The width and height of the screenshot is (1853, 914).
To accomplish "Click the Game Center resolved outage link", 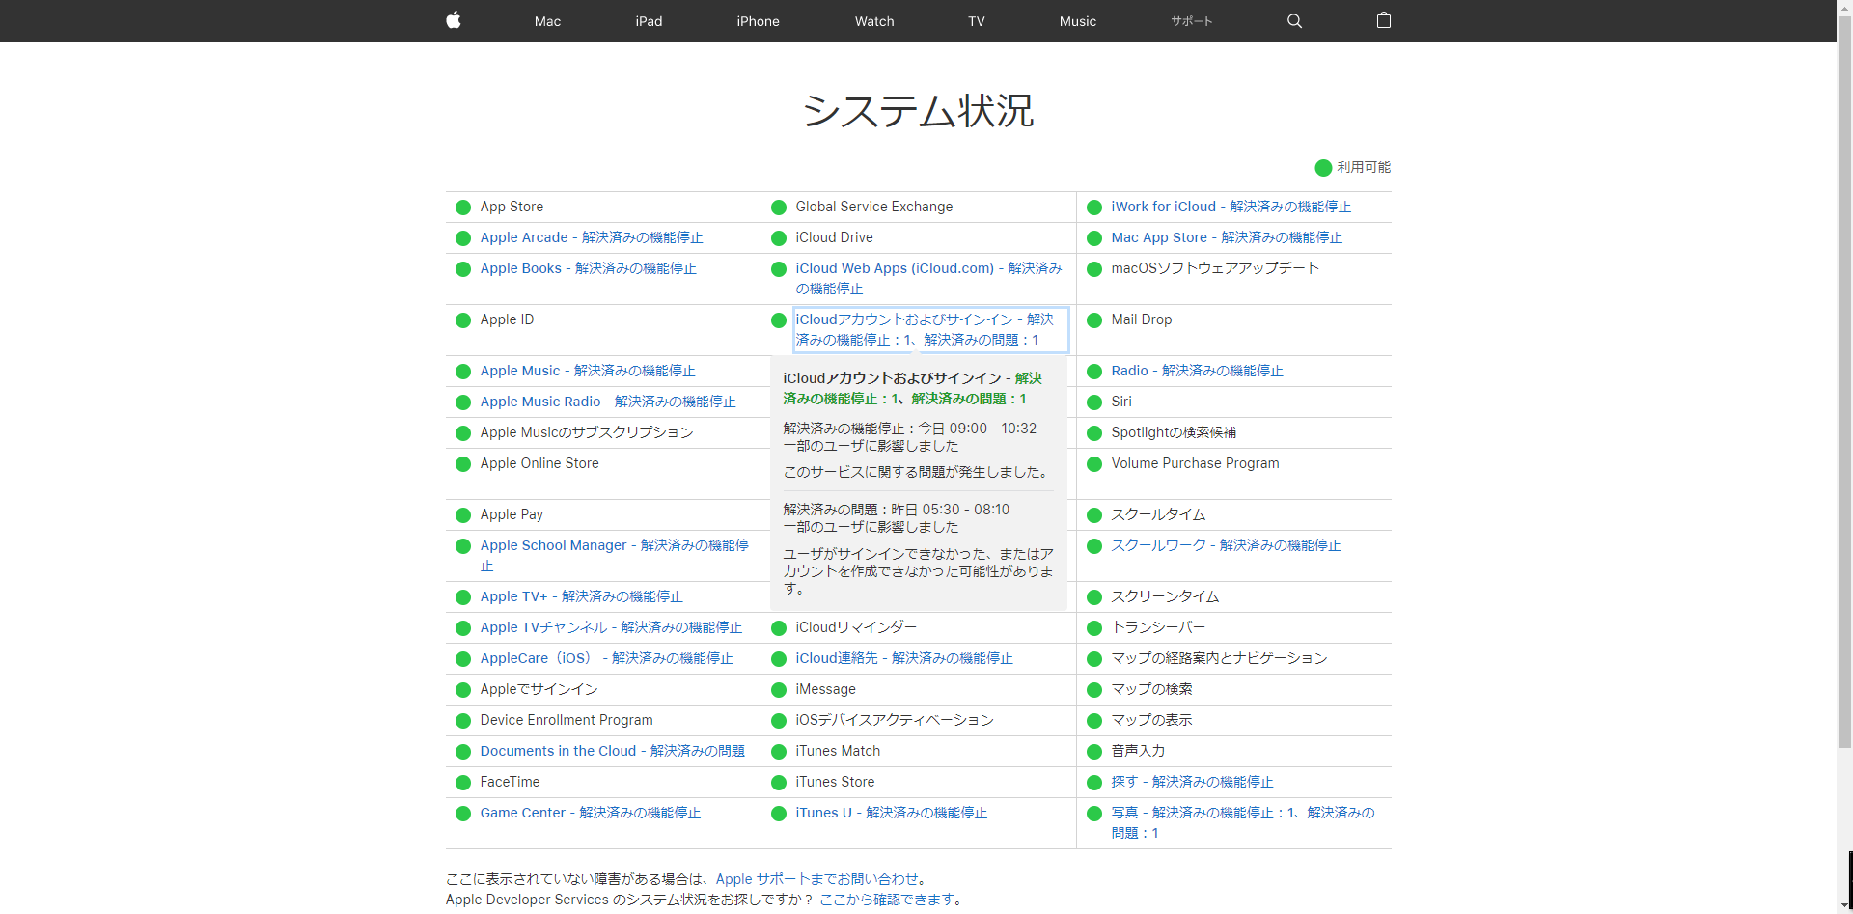I will click(x=590, y=813).
